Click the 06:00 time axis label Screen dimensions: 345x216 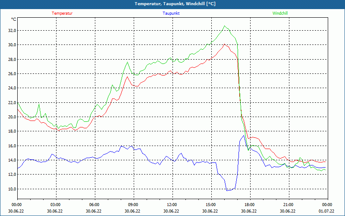coord(94,205)
